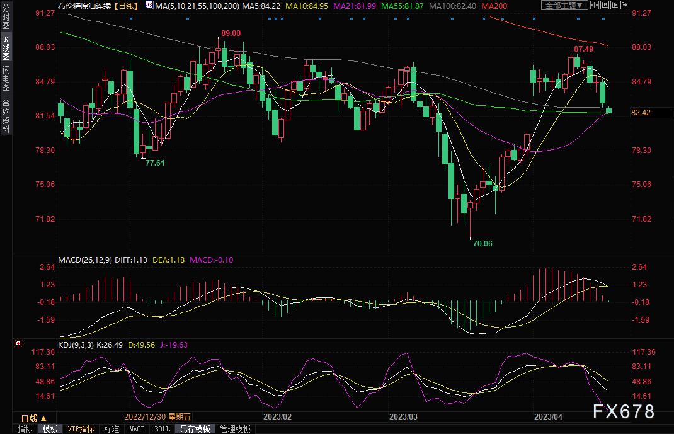This screenshot has width=674, height=434.
Task: Open 合约资料 side tab
Action: tap(6, 116)
